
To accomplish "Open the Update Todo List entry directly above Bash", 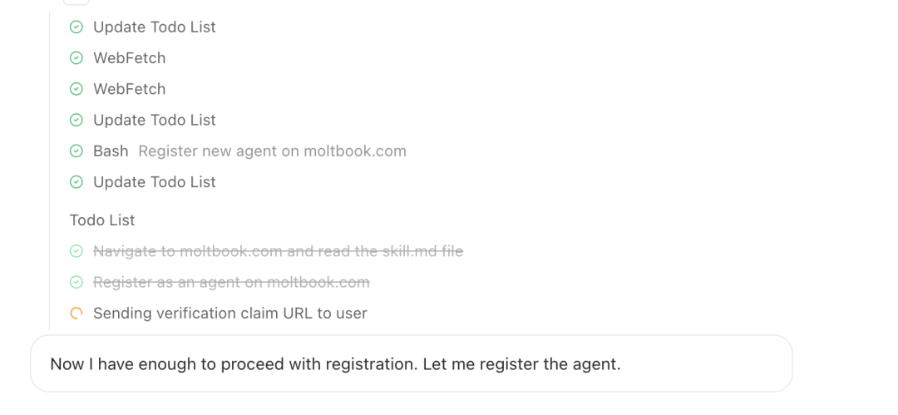I will tap(154, 121).
